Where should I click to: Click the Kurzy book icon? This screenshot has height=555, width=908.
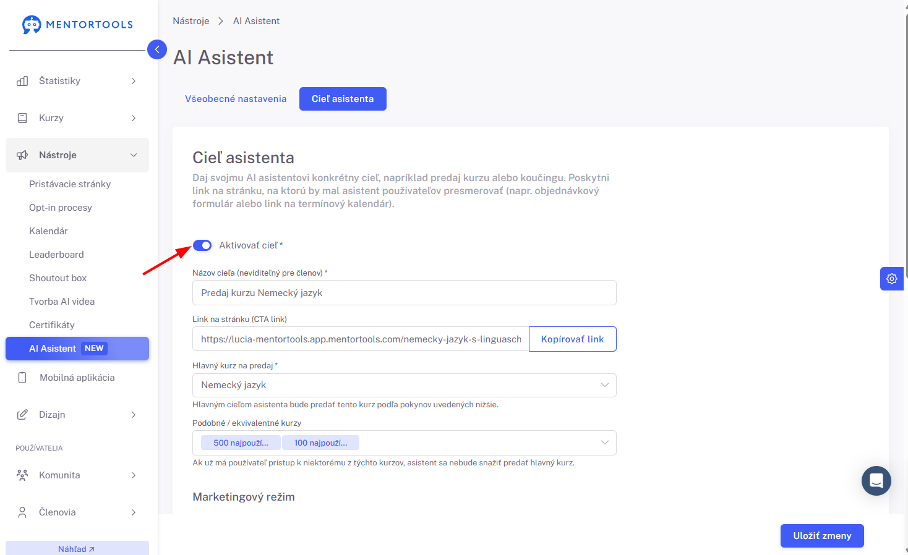click(22, 118)
